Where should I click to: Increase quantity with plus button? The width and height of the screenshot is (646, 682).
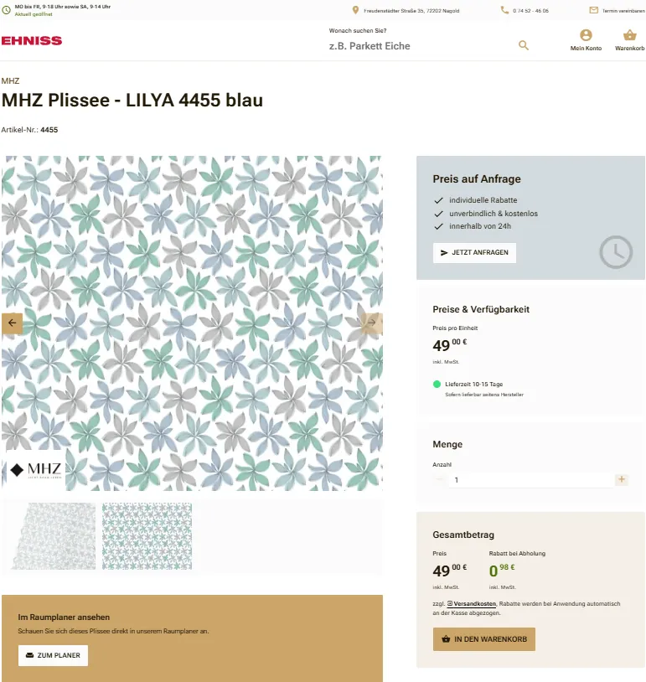[x=621, y=480]
